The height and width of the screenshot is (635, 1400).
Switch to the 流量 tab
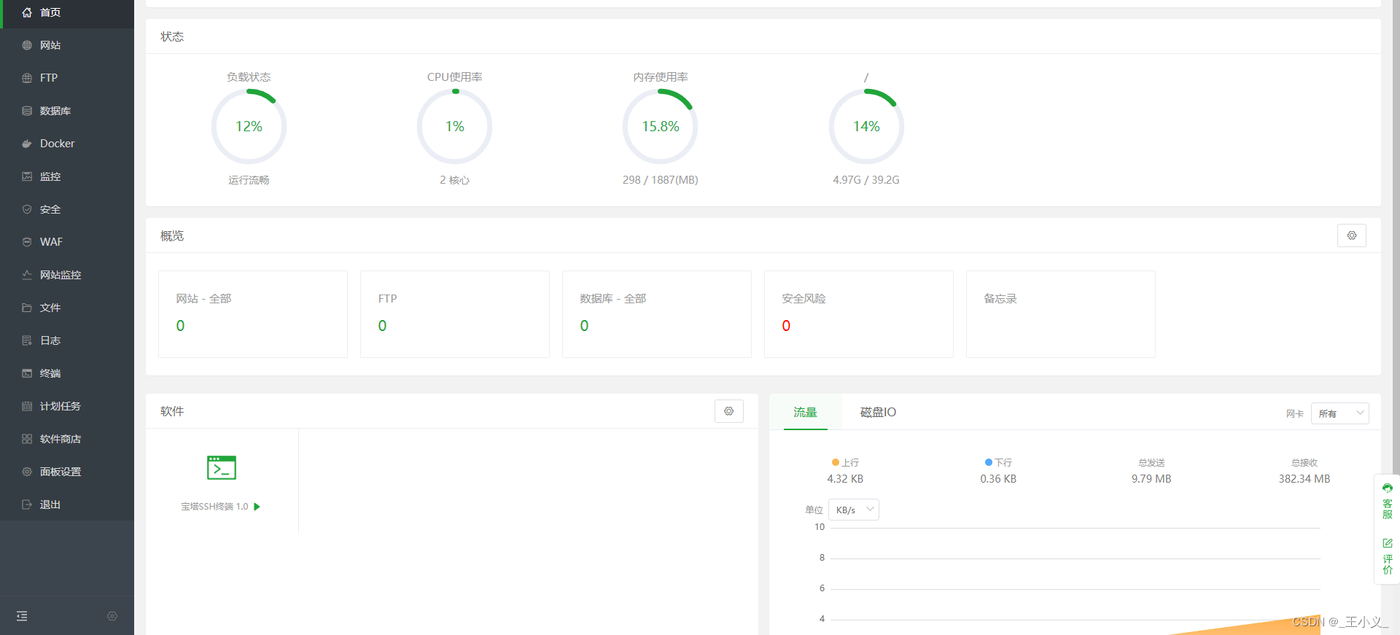point(805,412)
